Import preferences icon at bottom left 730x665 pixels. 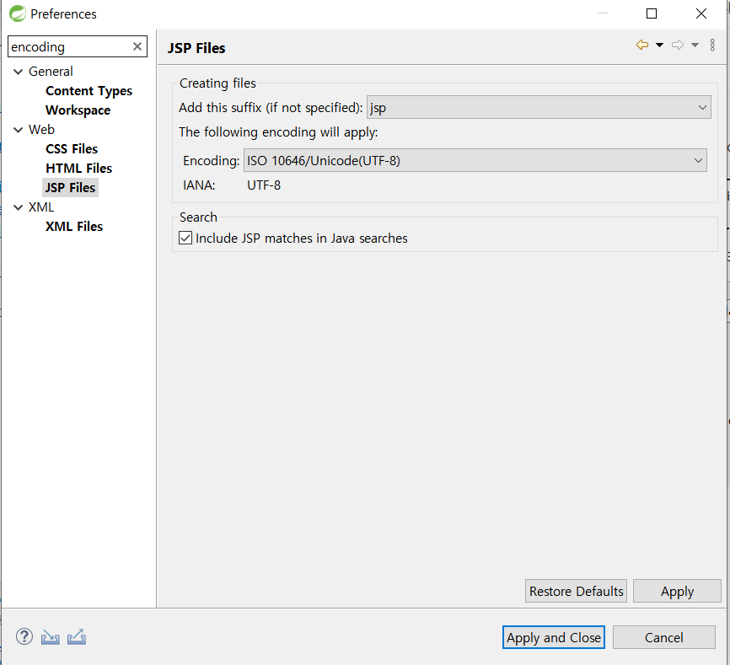(51, 636)
